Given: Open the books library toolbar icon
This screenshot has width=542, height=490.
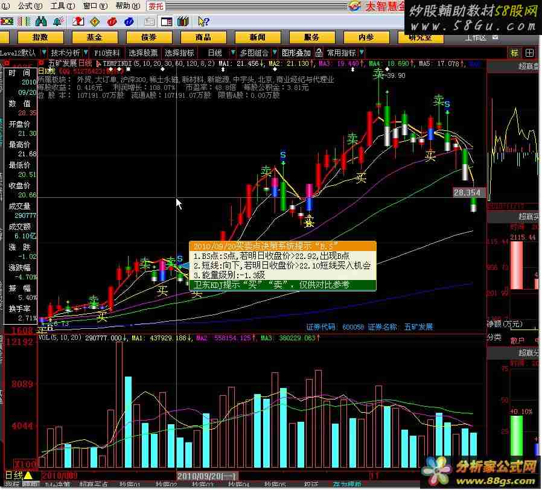Looking at the screenshot, I should click(x=183, y=22).
